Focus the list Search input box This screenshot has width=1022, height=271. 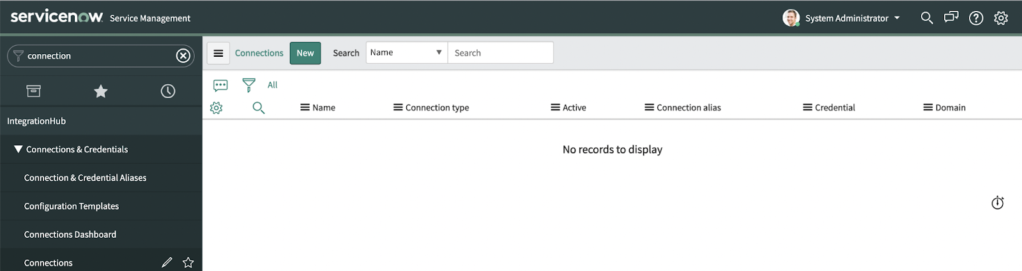501,53
